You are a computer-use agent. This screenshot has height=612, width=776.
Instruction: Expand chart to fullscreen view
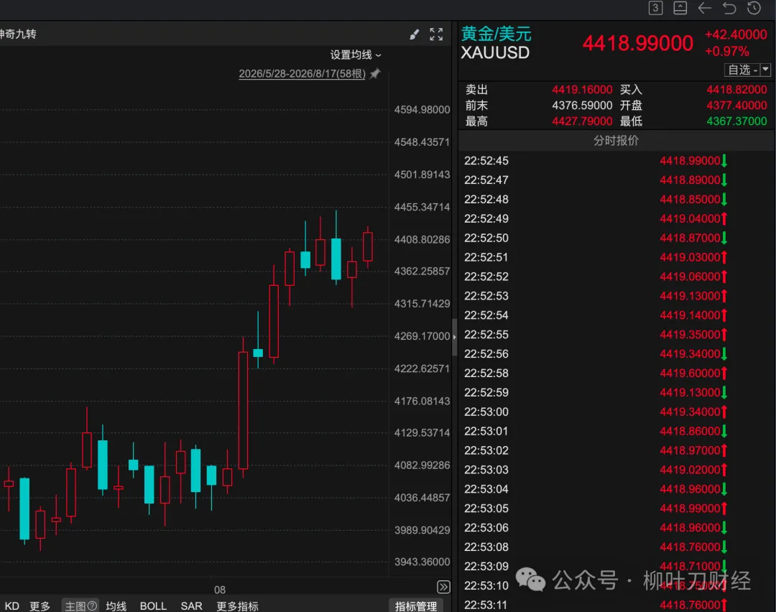tap(436, 34)
